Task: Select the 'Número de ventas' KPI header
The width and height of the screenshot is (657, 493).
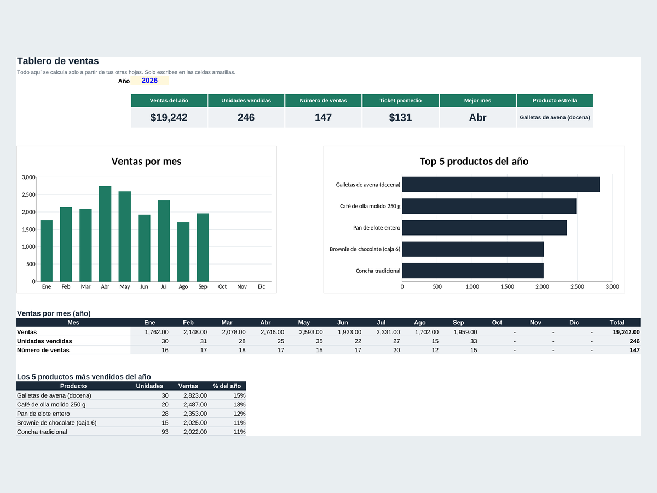Action: point(324,101)
